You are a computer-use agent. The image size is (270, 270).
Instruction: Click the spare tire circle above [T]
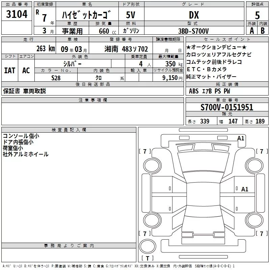147,246
